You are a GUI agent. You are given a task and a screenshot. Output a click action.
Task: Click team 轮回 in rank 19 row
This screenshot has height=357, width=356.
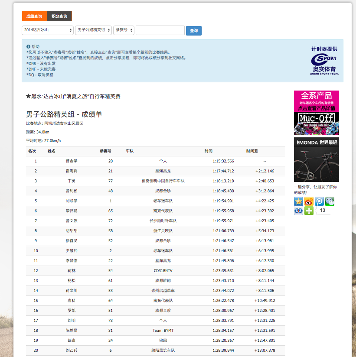(x=163, y=341)
